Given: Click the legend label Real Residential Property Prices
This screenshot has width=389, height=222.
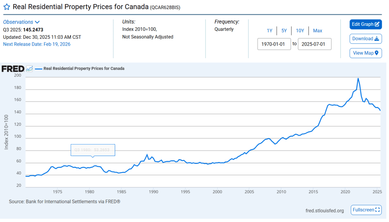Looking at the screenshot, I should point(84,69).
